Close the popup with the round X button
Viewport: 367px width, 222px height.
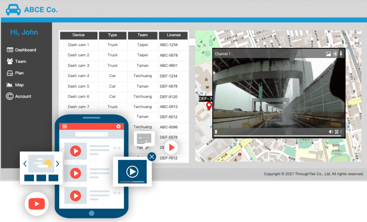[152, 156]
